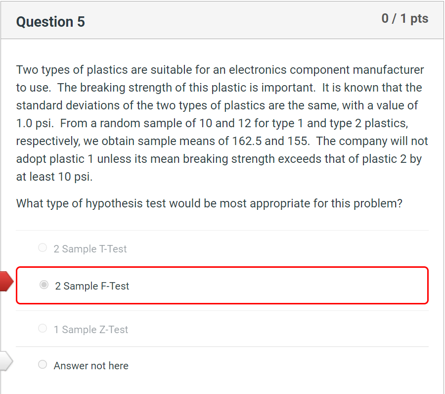Click the "at least 10 psi" phrase
Viewport: 445px width, 394px height.
coord(54,177)
